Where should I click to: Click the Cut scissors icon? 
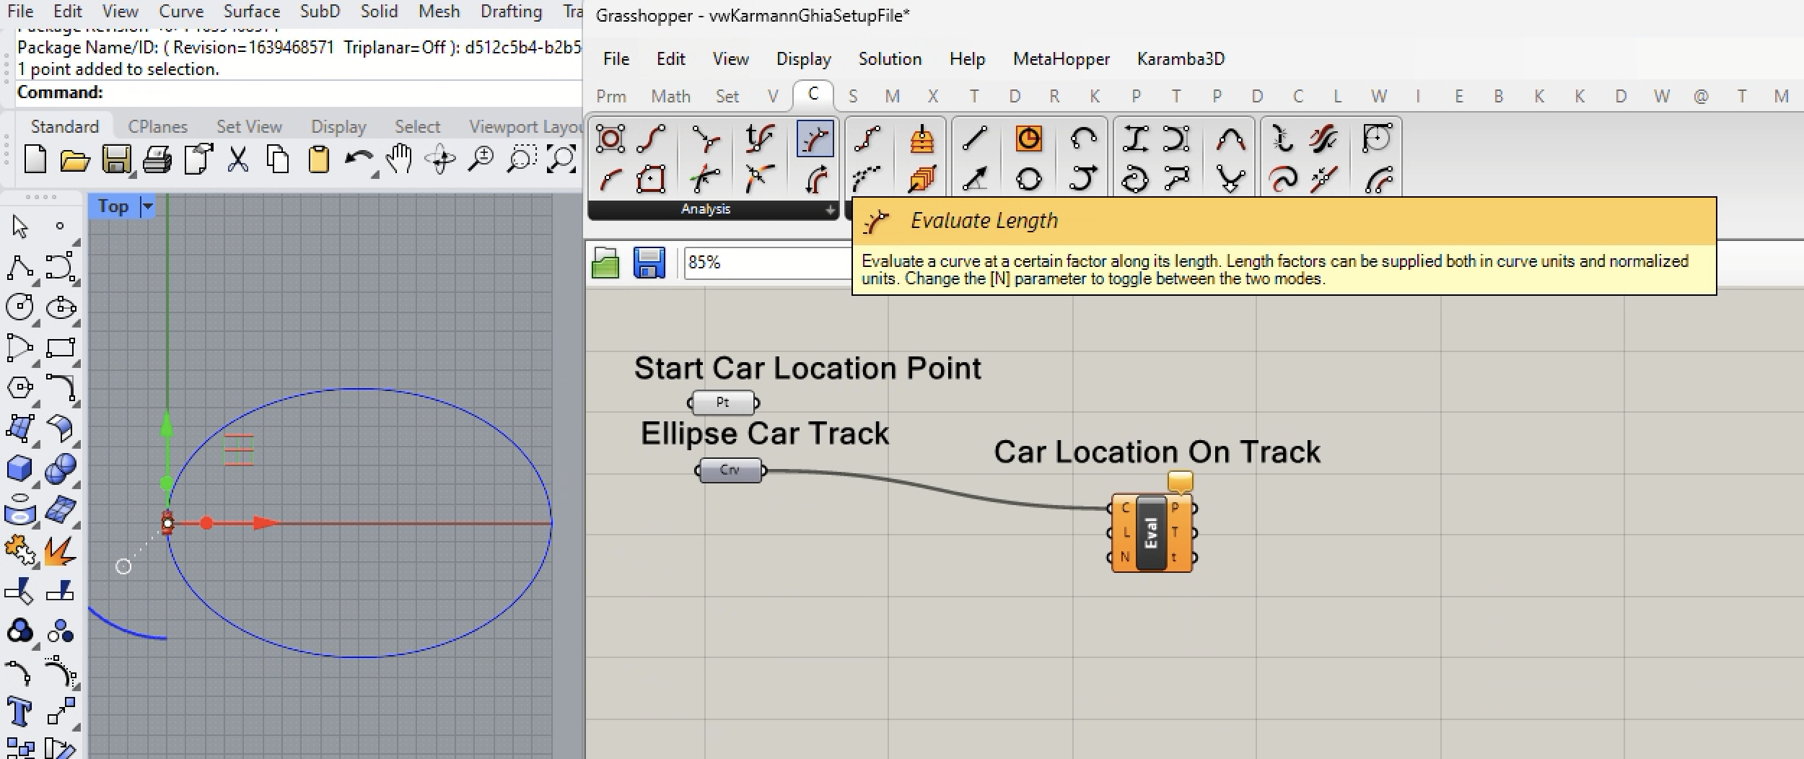point(237,159)
